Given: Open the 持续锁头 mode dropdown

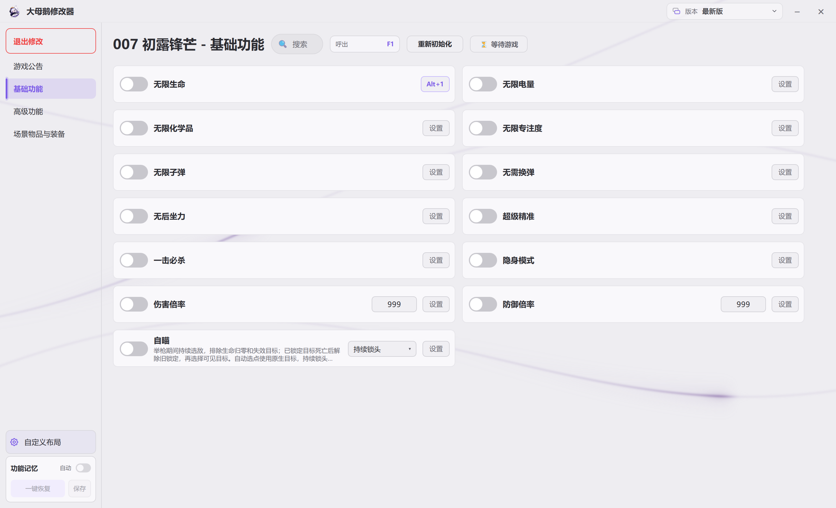Looking at the screenshot, I should pyautogui.click(x=382, y=349).
